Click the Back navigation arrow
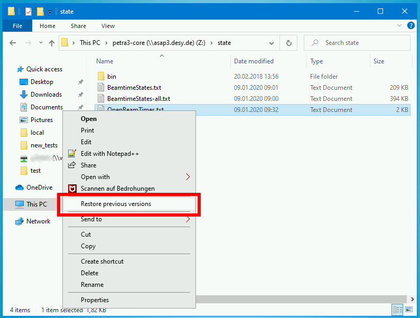This screenshot has height=318, width=420. 13,43
